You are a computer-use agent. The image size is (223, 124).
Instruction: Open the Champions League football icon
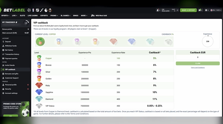[x=29, y=10]
